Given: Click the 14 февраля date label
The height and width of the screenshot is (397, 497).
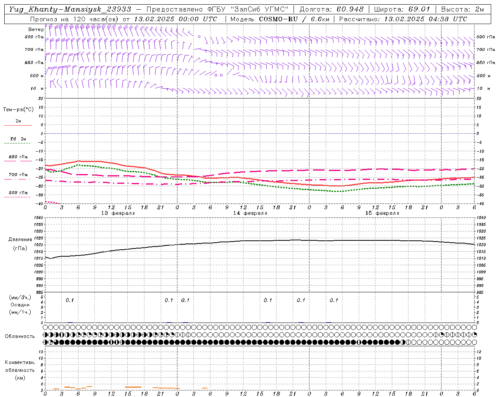Looking at the screenshot, I should coord(250,213).
